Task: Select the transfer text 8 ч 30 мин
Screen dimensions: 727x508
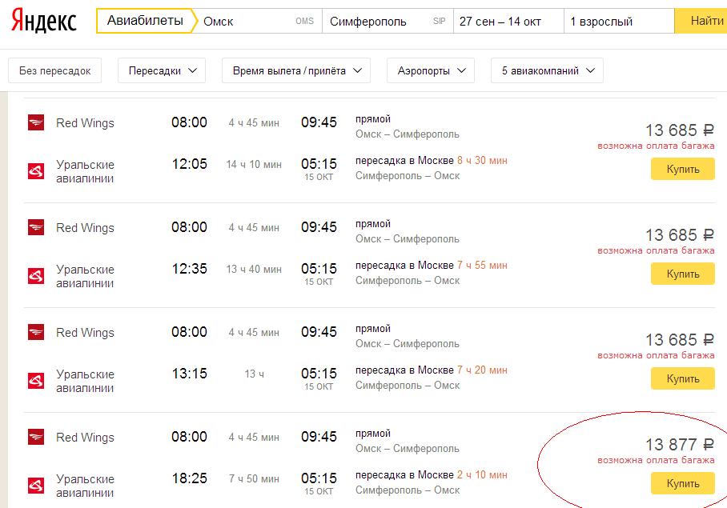Action: click(482, 160)
